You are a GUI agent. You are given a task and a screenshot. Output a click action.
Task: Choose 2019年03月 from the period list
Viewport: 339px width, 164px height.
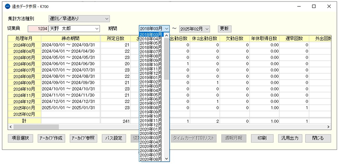(x=151, y=86)
